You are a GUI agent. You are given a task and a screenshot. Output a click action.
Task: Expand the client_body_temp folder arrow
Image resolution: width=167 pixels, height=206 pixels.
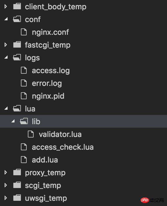click(6, 6)
